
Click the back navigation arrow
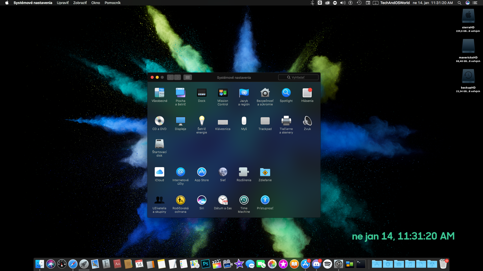pyautogui.click(x=170, y=77)
